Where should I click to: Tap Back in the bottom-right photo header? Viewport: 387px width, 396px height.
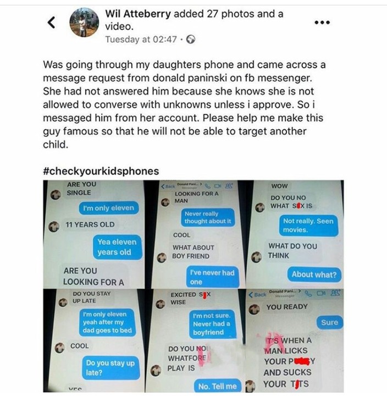[257, 294]
